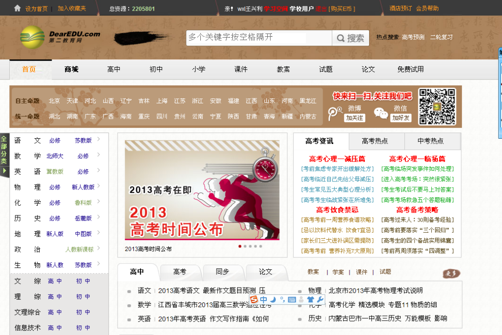Click the magnifier search icon

[340, 38]
